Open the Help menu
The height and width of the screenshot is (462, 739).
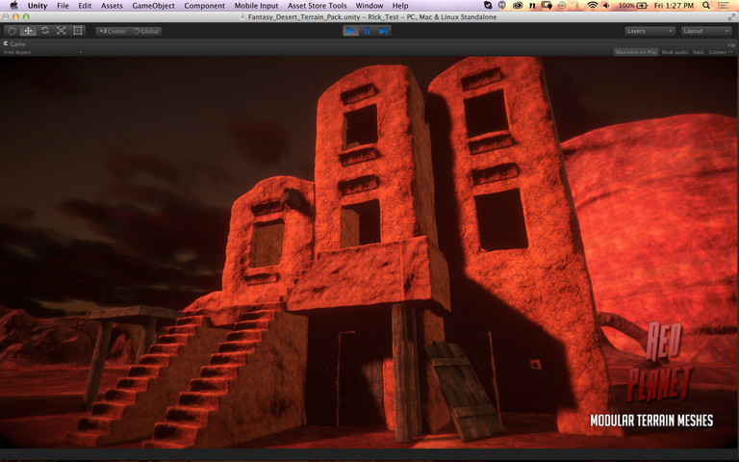(400, 6)
